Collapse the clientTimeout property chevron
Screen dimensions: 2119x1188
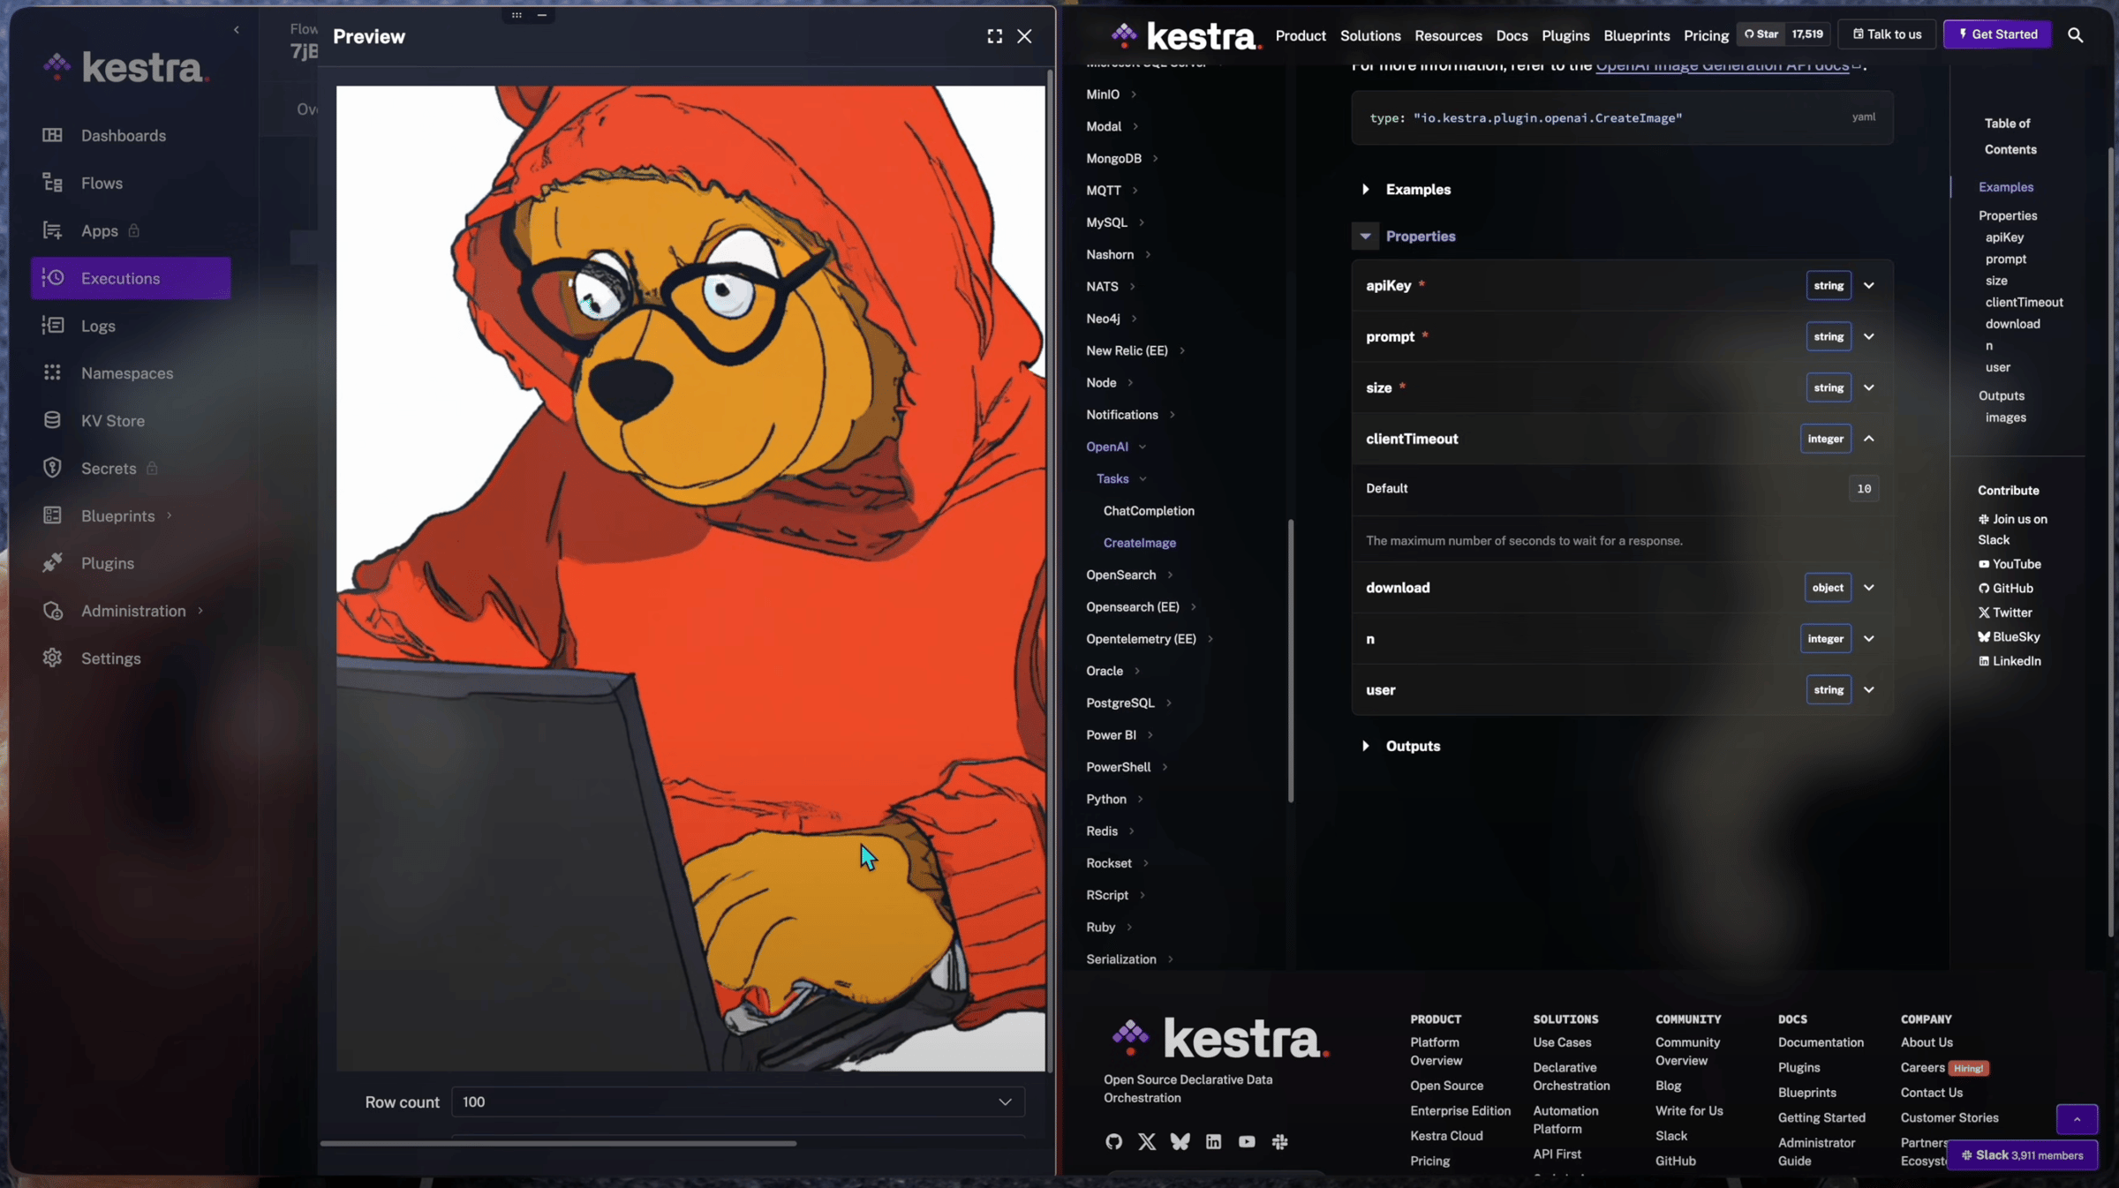point(1868,440)
